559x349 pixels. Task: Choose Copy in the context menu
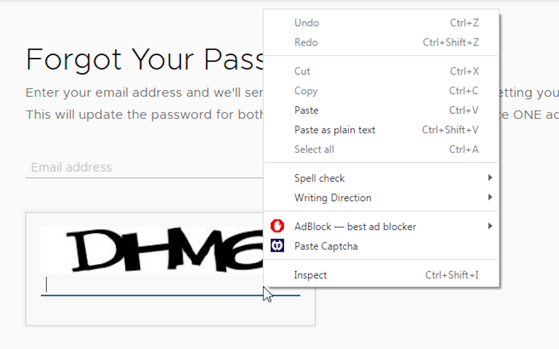(381, 91)
